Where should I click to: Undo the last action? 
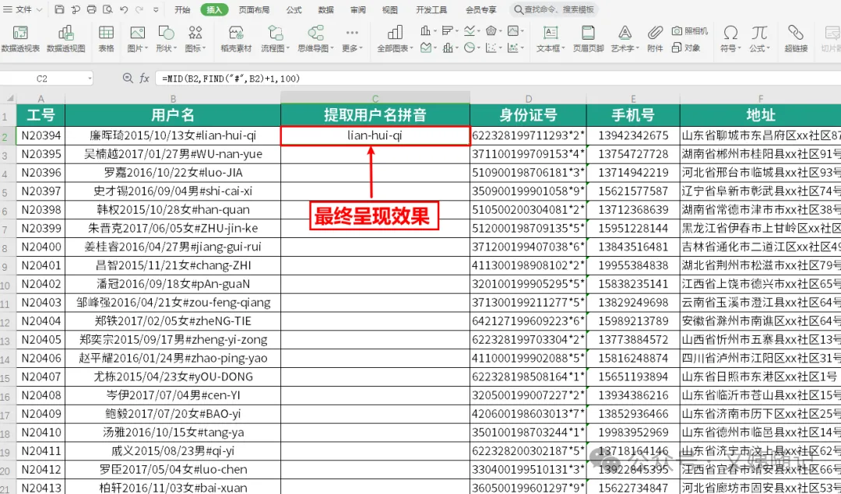click(124, 9)
